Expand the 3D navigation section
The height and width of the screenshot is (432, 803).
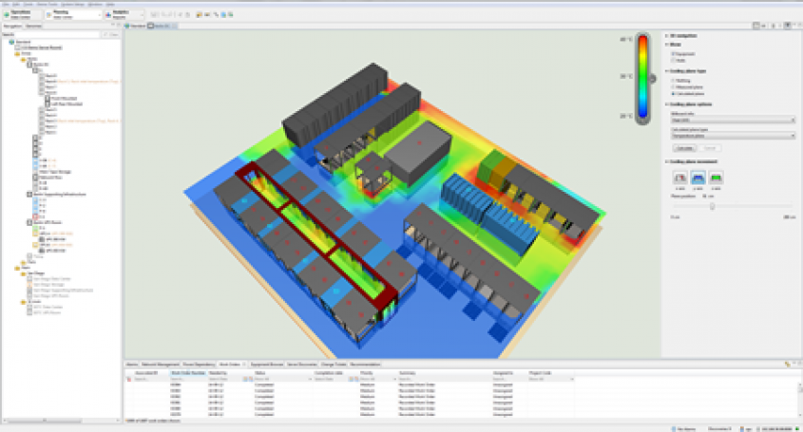click(x=667, y=36)
